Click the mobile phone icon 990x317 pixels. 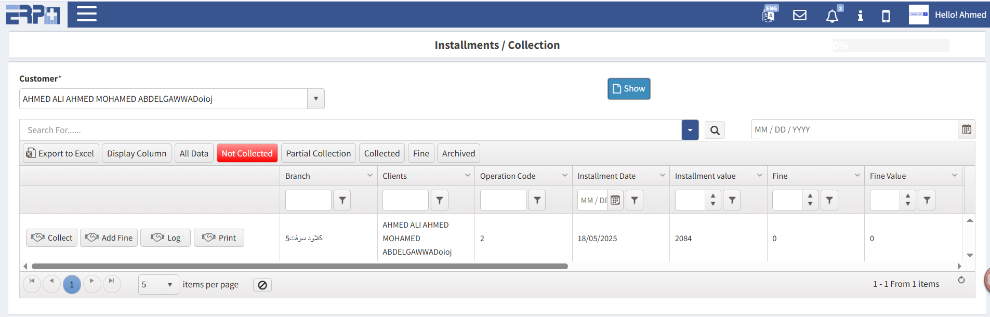(886, 16)
